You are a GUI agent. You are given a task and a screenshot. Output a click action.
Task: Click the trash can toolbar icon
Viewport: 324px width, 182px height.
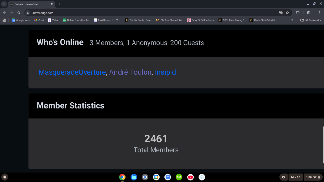(x=308, y=13)
